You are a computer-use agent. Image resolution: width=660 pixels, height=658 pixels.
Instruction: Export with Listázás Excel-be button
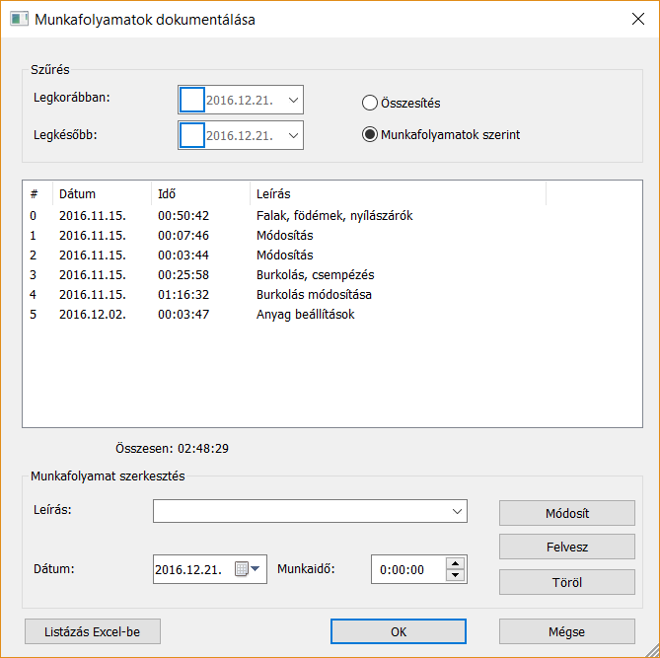[x=95, y=631]
